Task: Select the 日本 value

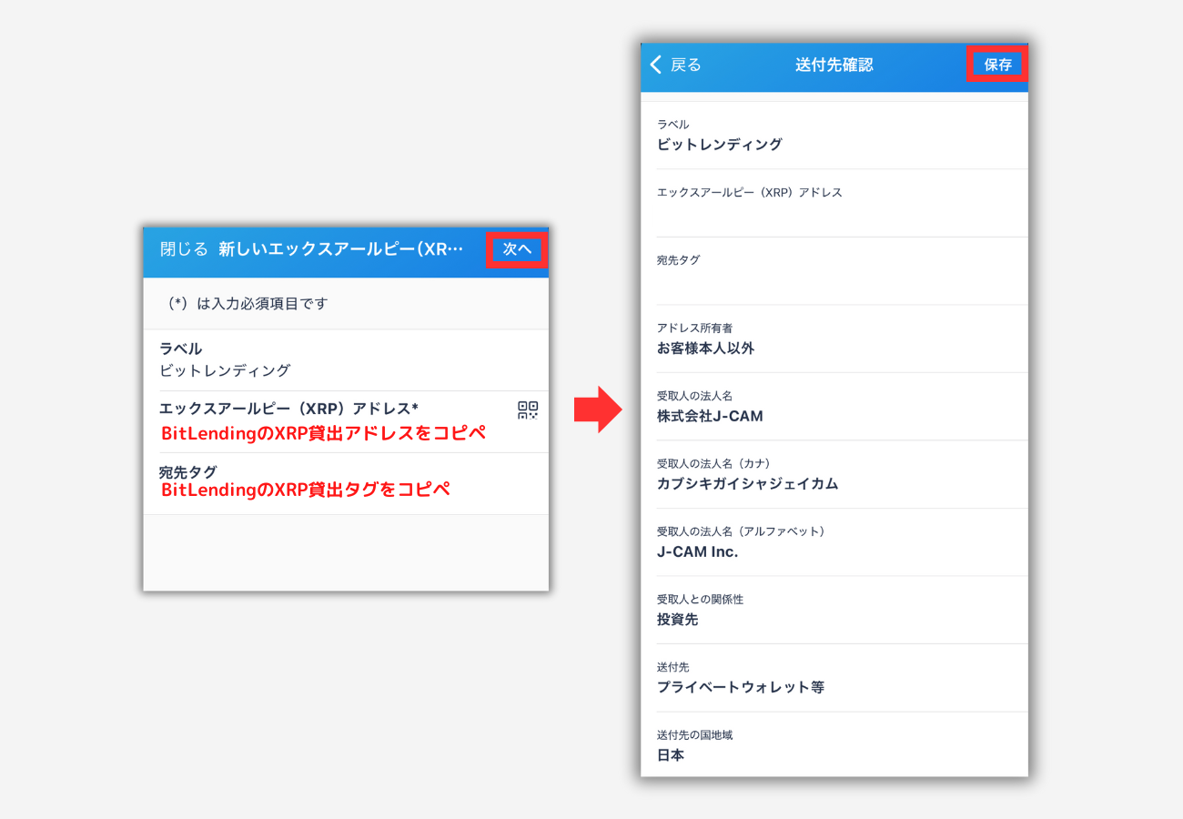Action: pos(671,754)
